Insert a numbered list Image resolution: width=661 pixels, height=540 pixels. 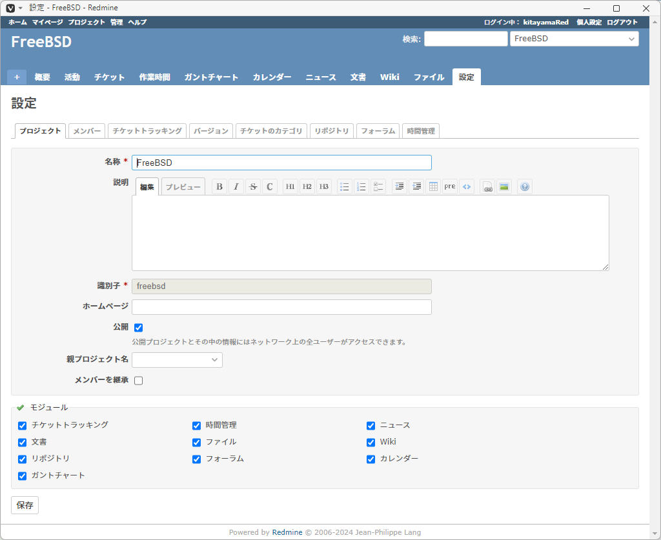click(361, 186)
